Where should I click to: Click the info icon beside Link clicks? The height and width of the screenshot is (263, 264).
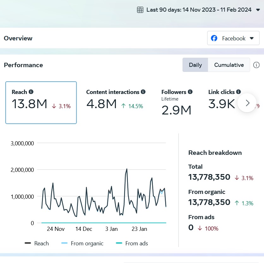[x=238, y=92]
